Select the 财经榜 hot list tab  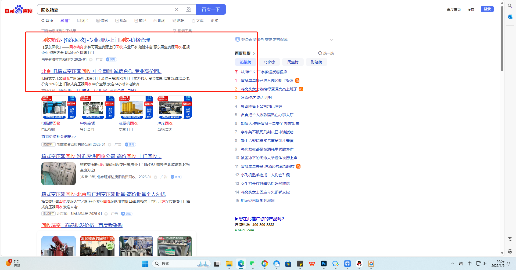click(316, 62)
